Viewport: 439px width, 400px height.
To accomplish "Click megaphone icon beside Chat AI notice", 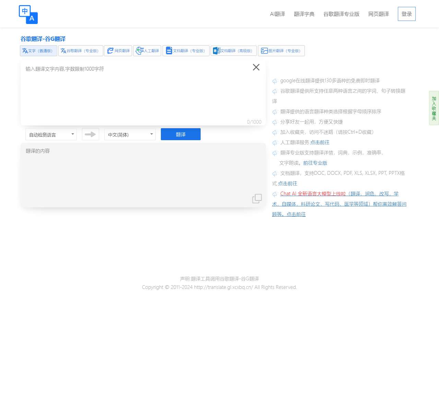I will [275, 194].
